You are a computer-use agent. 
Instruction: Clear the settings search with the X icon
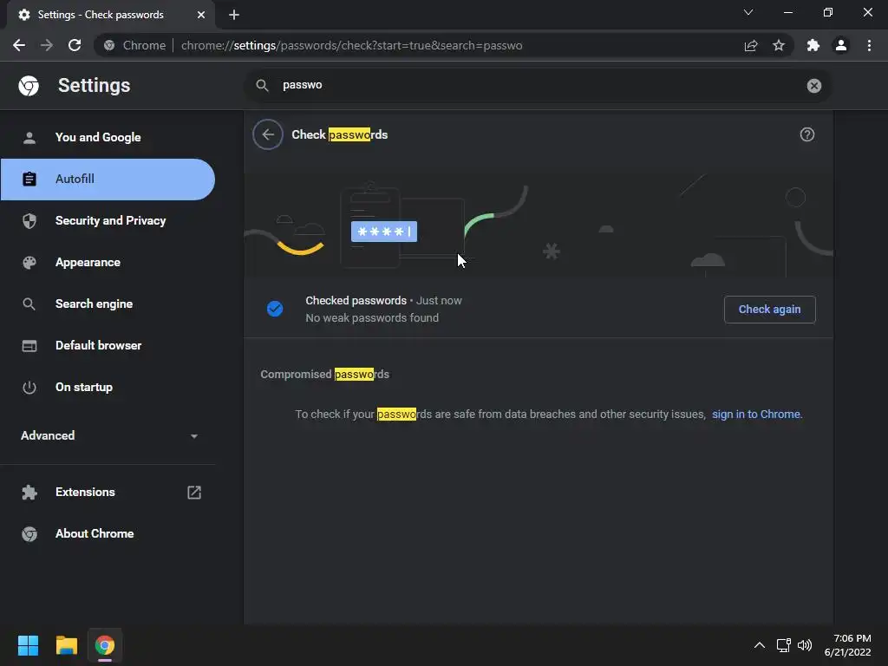(x=813, y=86)
